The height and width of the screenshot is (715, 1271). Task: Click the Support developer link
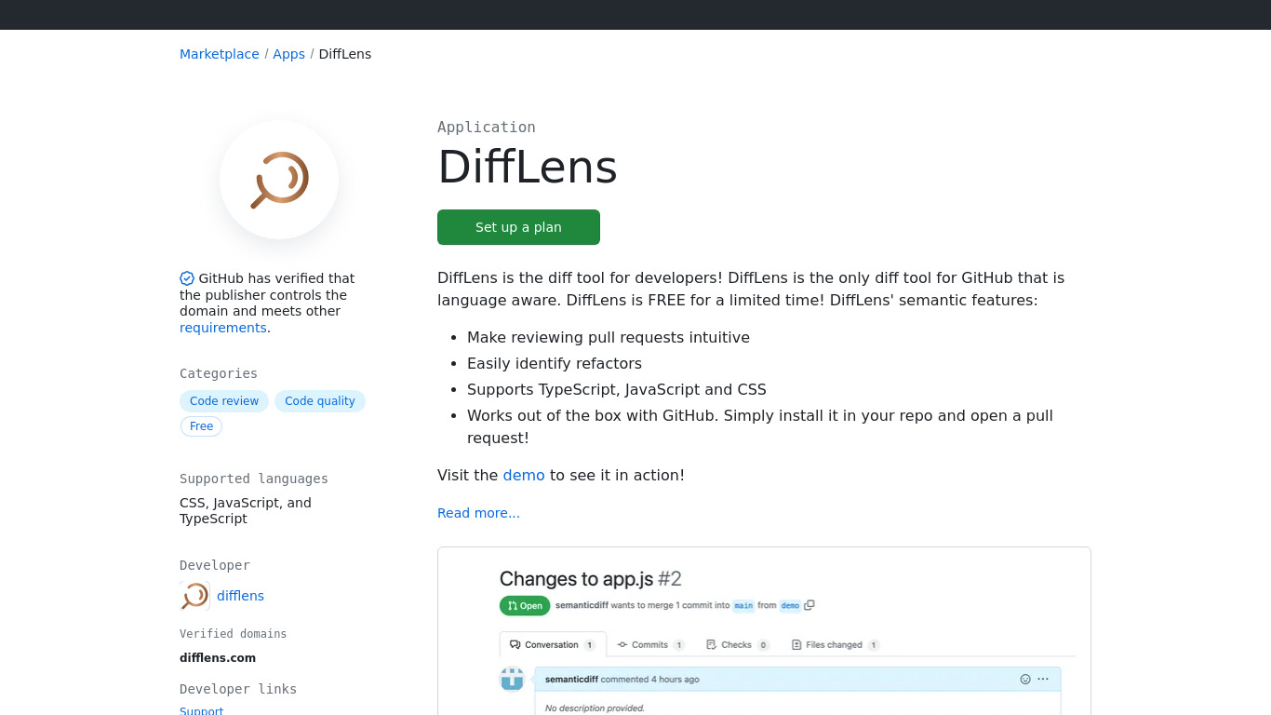coord(201,710)
